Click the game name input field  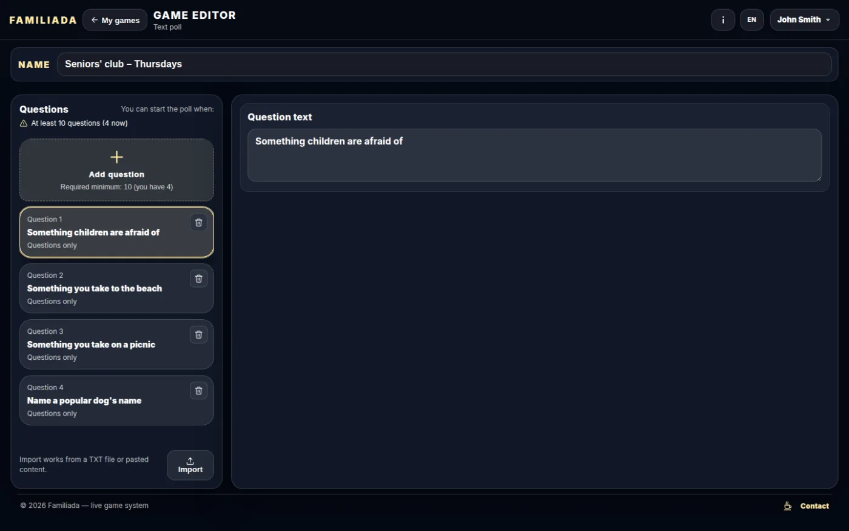tap(444, 64)
